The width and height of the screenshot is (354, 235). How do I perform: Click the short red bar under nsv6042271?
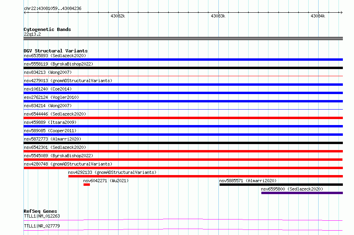point(87,185)
